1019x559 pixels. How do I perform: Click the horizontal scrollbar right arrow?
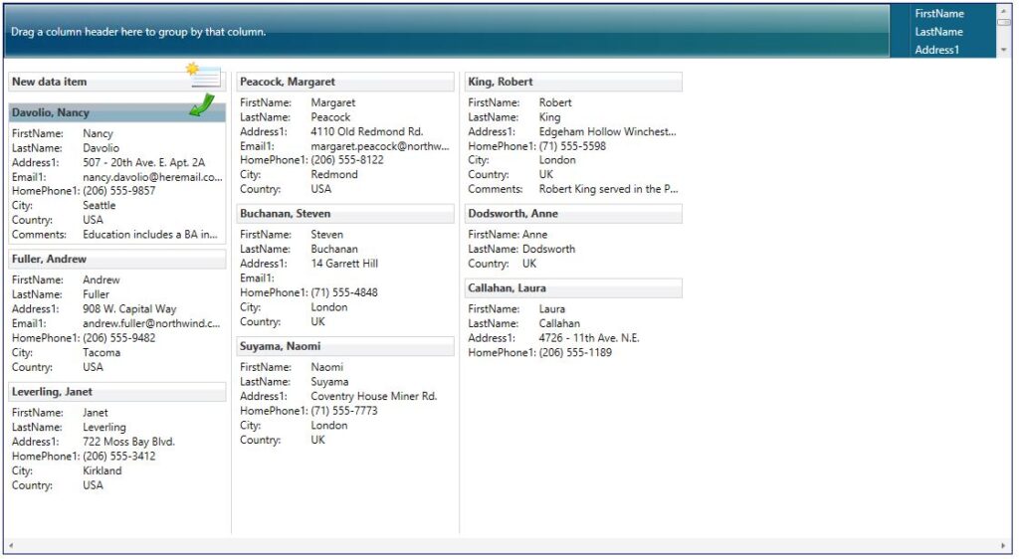[1004, 545]
